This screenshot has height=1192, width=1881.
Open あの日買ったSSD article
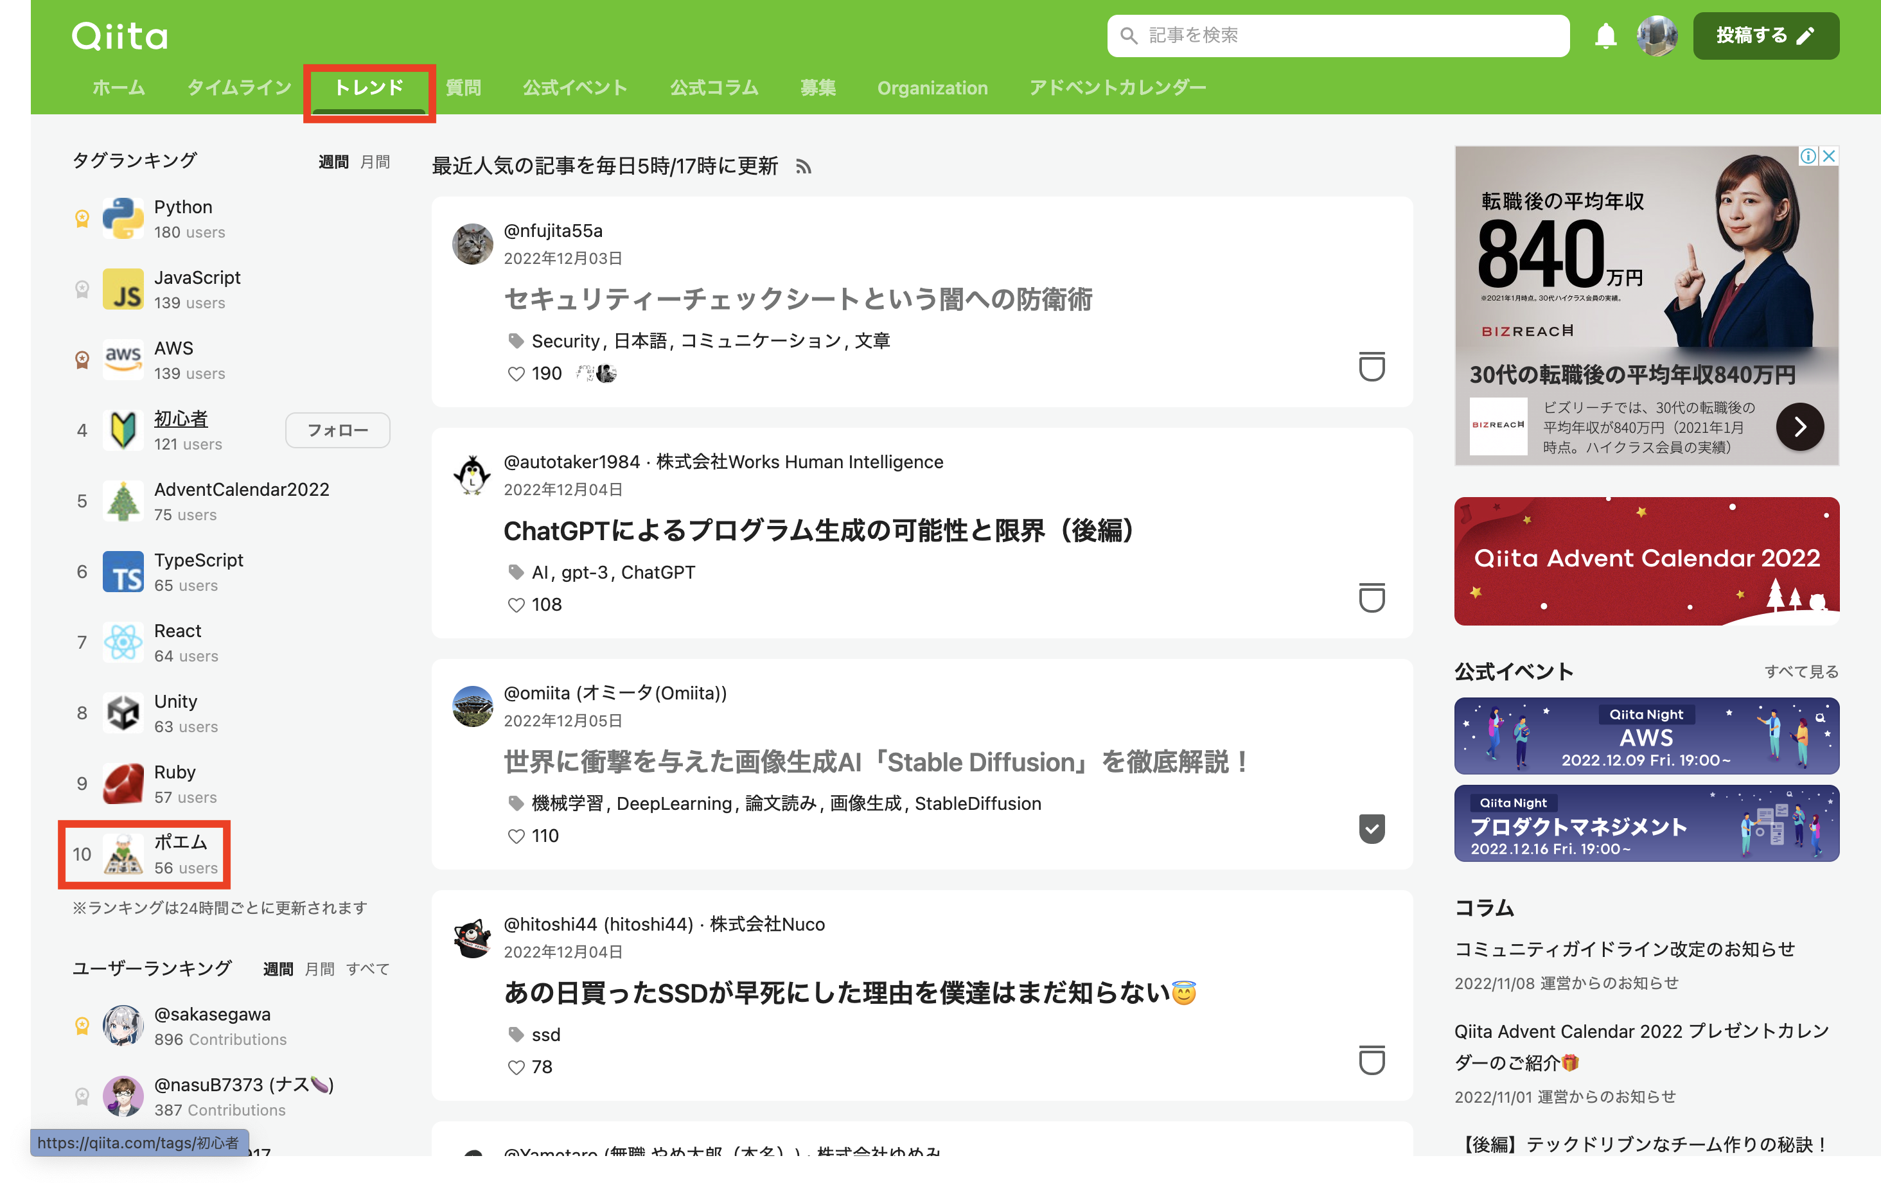click(x=850, y=993)
